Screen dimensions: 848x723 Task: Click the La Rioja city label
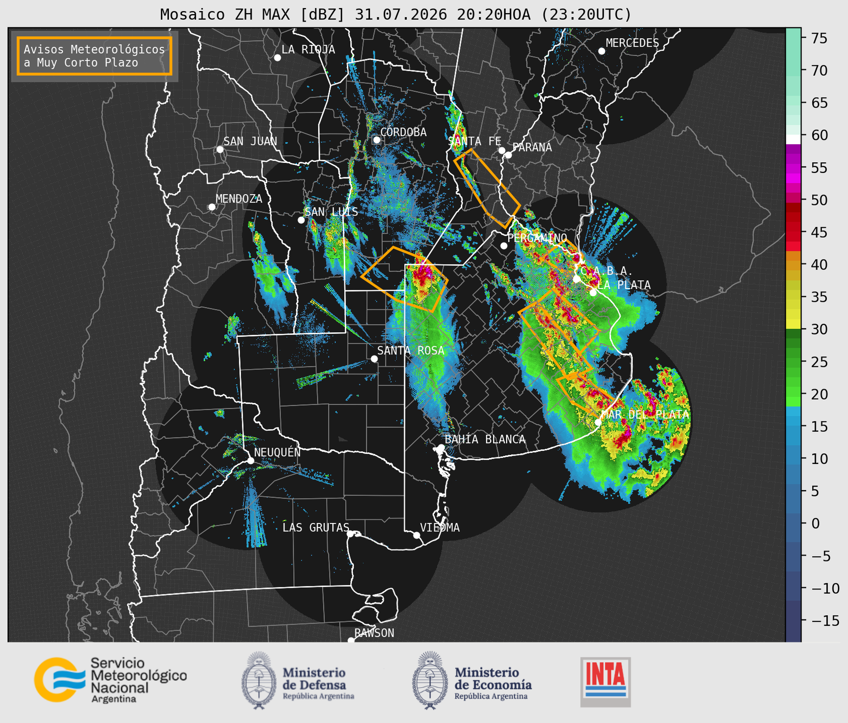[308, 49]
